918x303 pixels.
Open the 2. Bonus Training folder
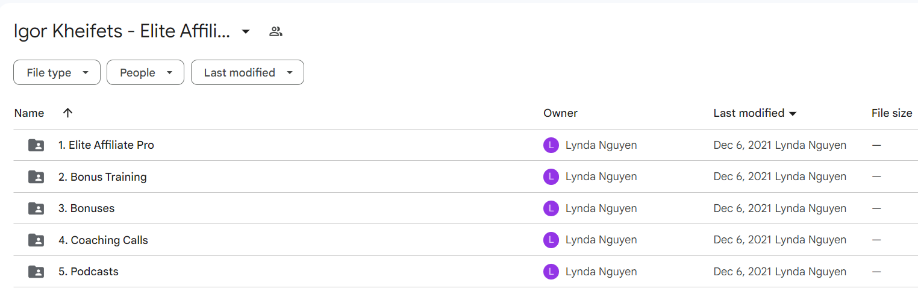(102, 176)
